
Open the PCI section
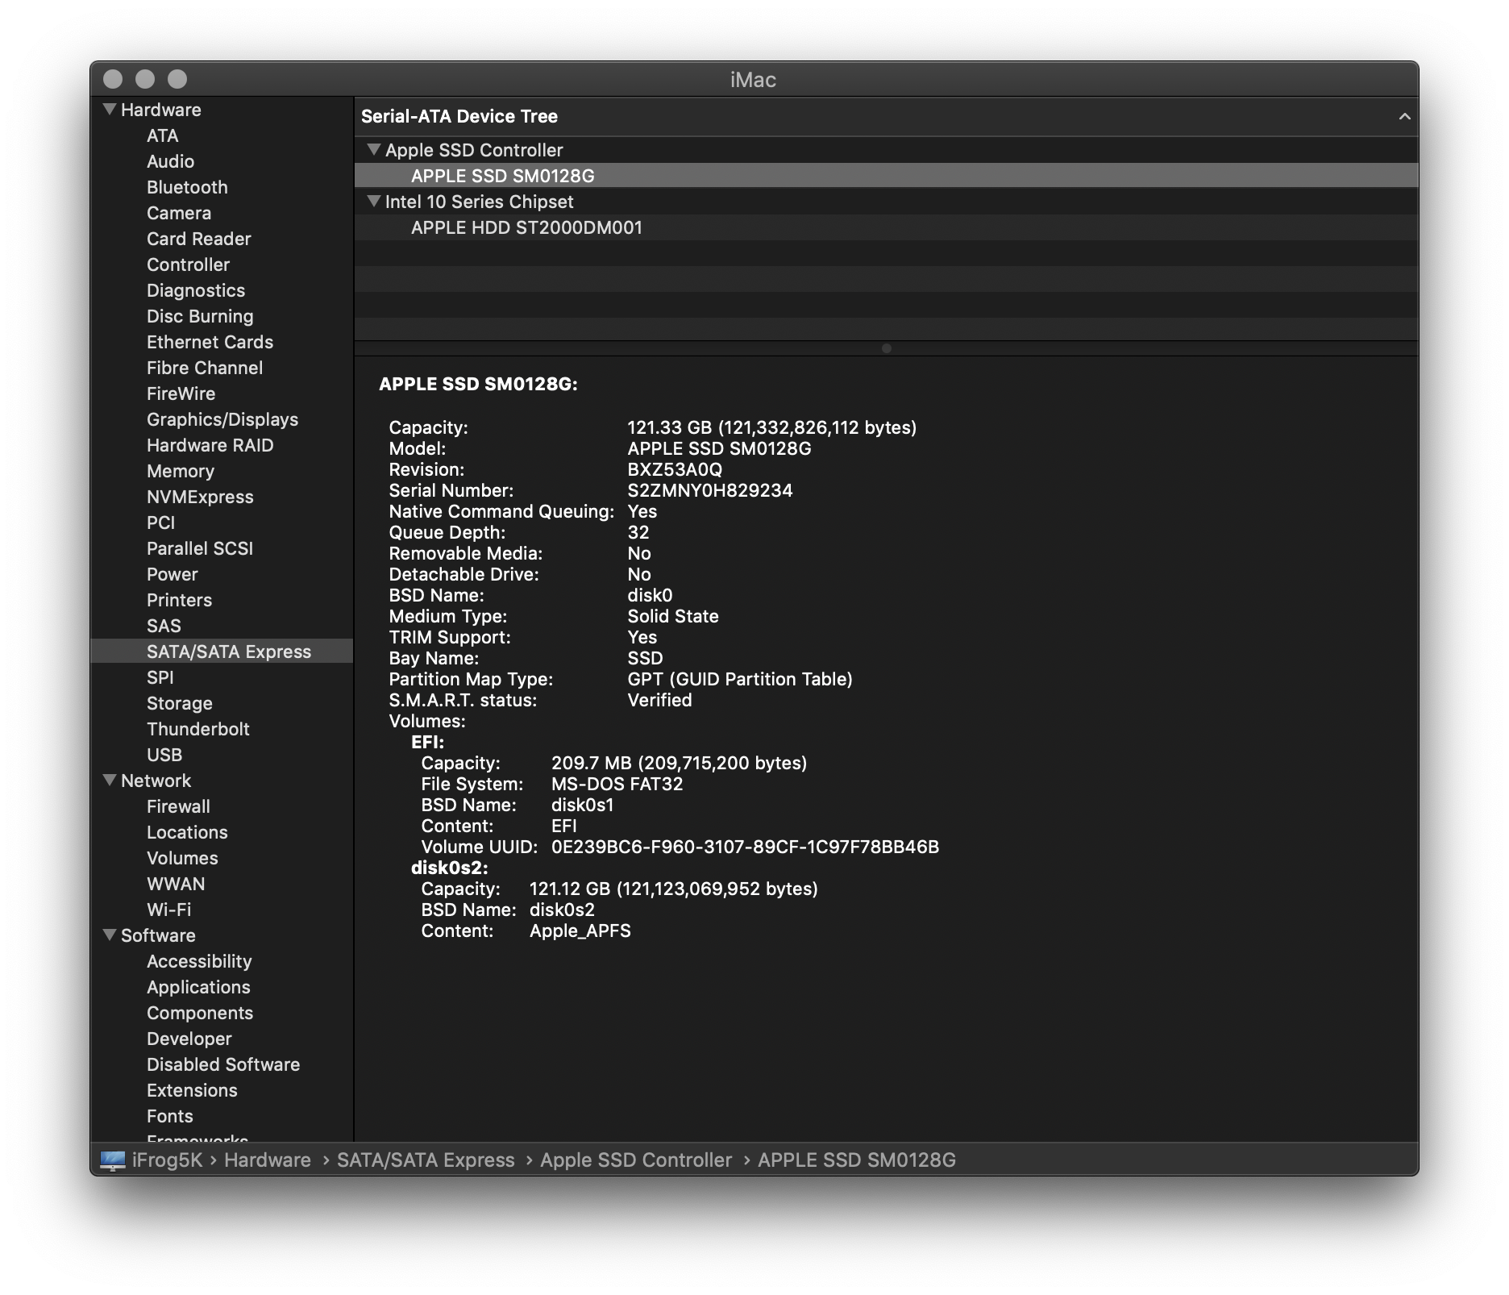(160, 523)
